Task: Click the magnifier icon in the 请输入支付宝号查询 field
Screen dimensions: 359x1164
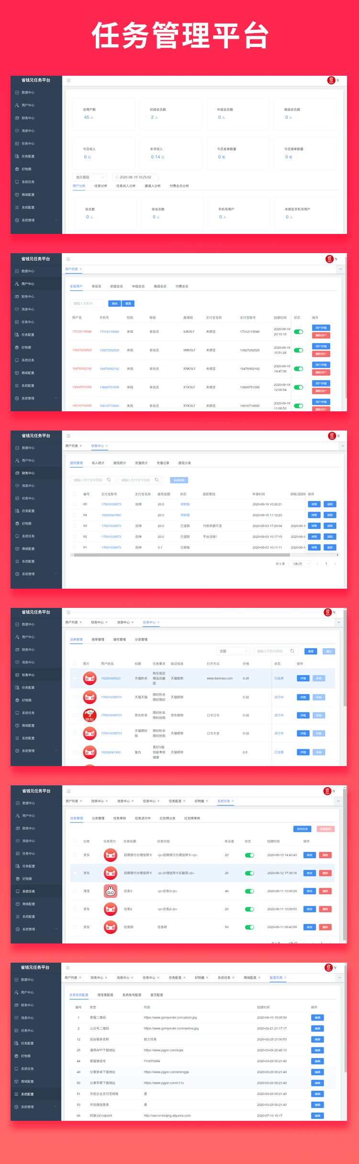Action: tap(109, 480)
